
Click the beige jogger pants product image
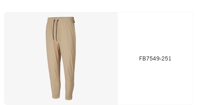click(x=61, y=59)
